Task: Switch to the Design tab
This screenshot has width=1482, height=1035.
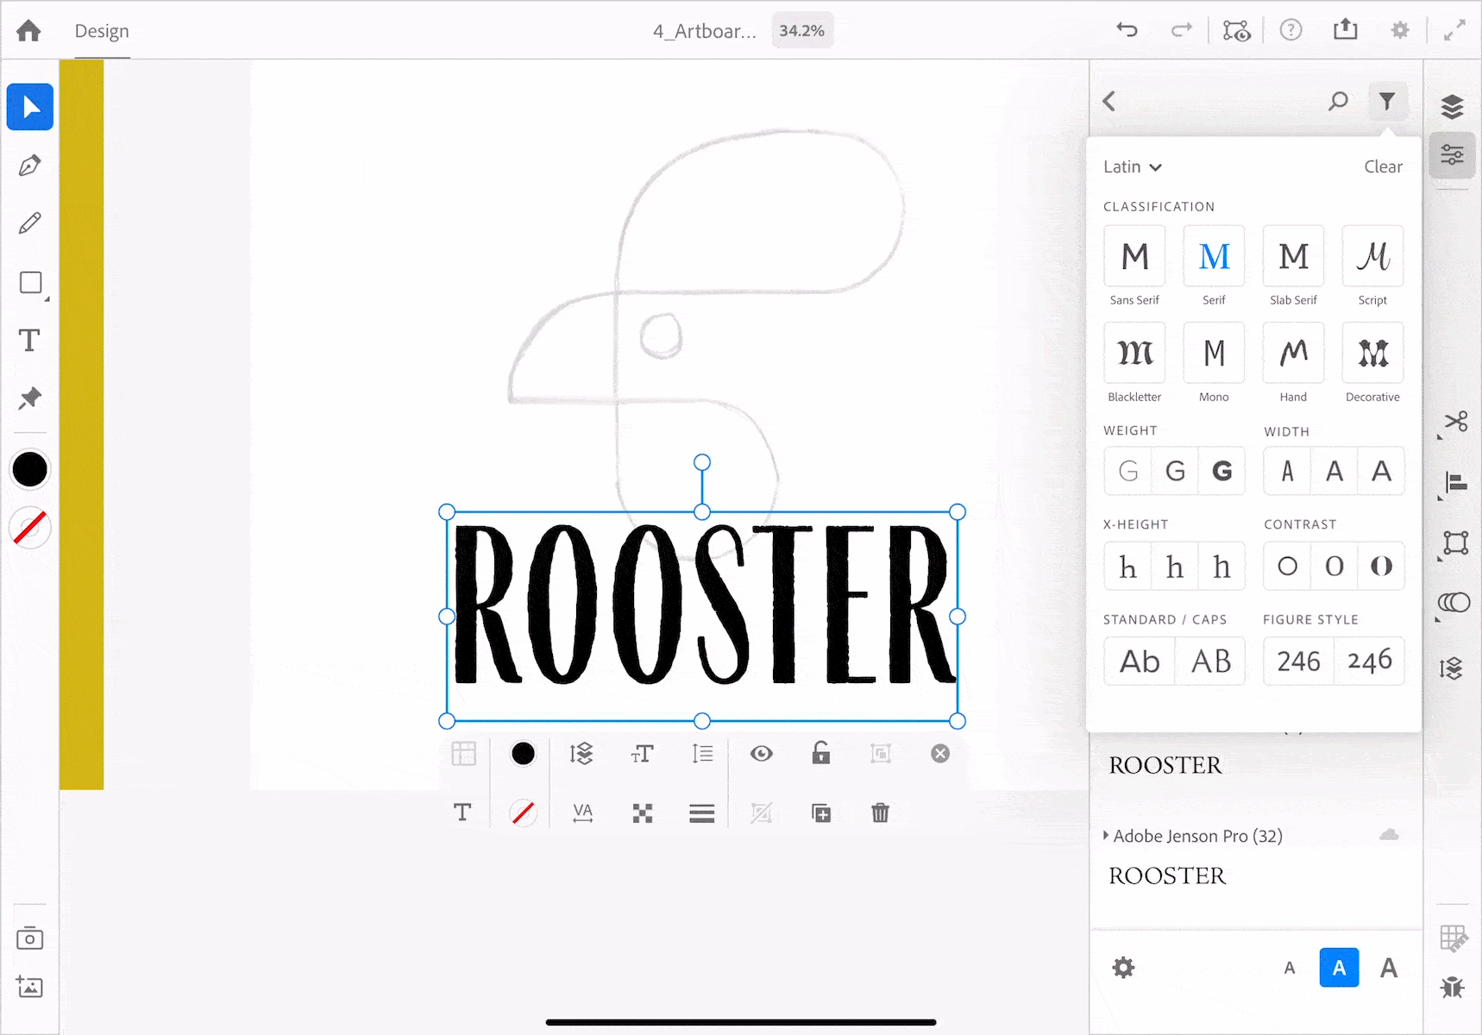Action: 102,31
